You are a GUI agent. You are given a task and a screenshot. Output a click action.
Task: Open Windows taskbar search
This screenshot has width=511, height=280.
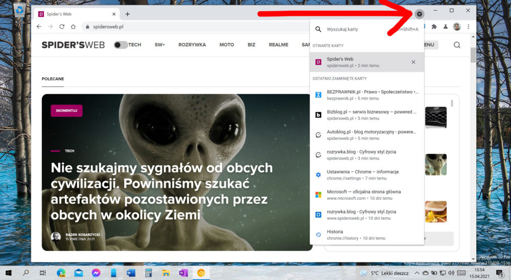click(26, 273)
